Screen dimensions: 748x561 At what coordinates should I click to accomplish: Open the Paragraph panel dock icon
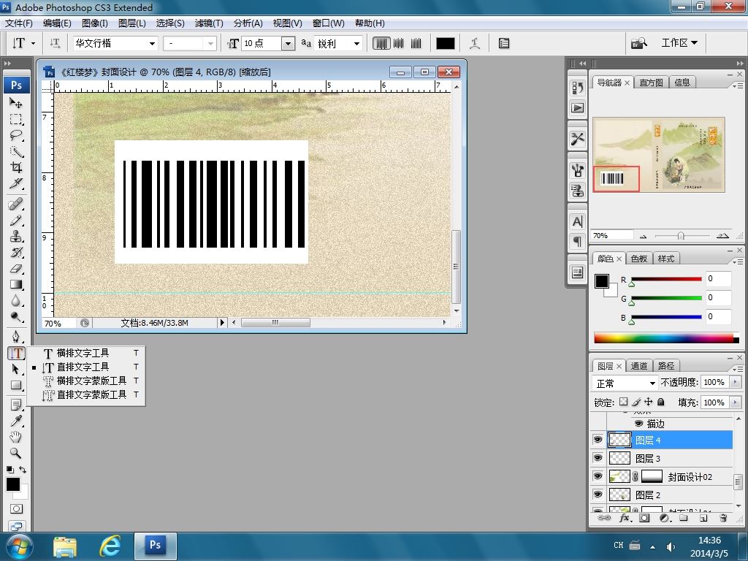coord(577,241)
